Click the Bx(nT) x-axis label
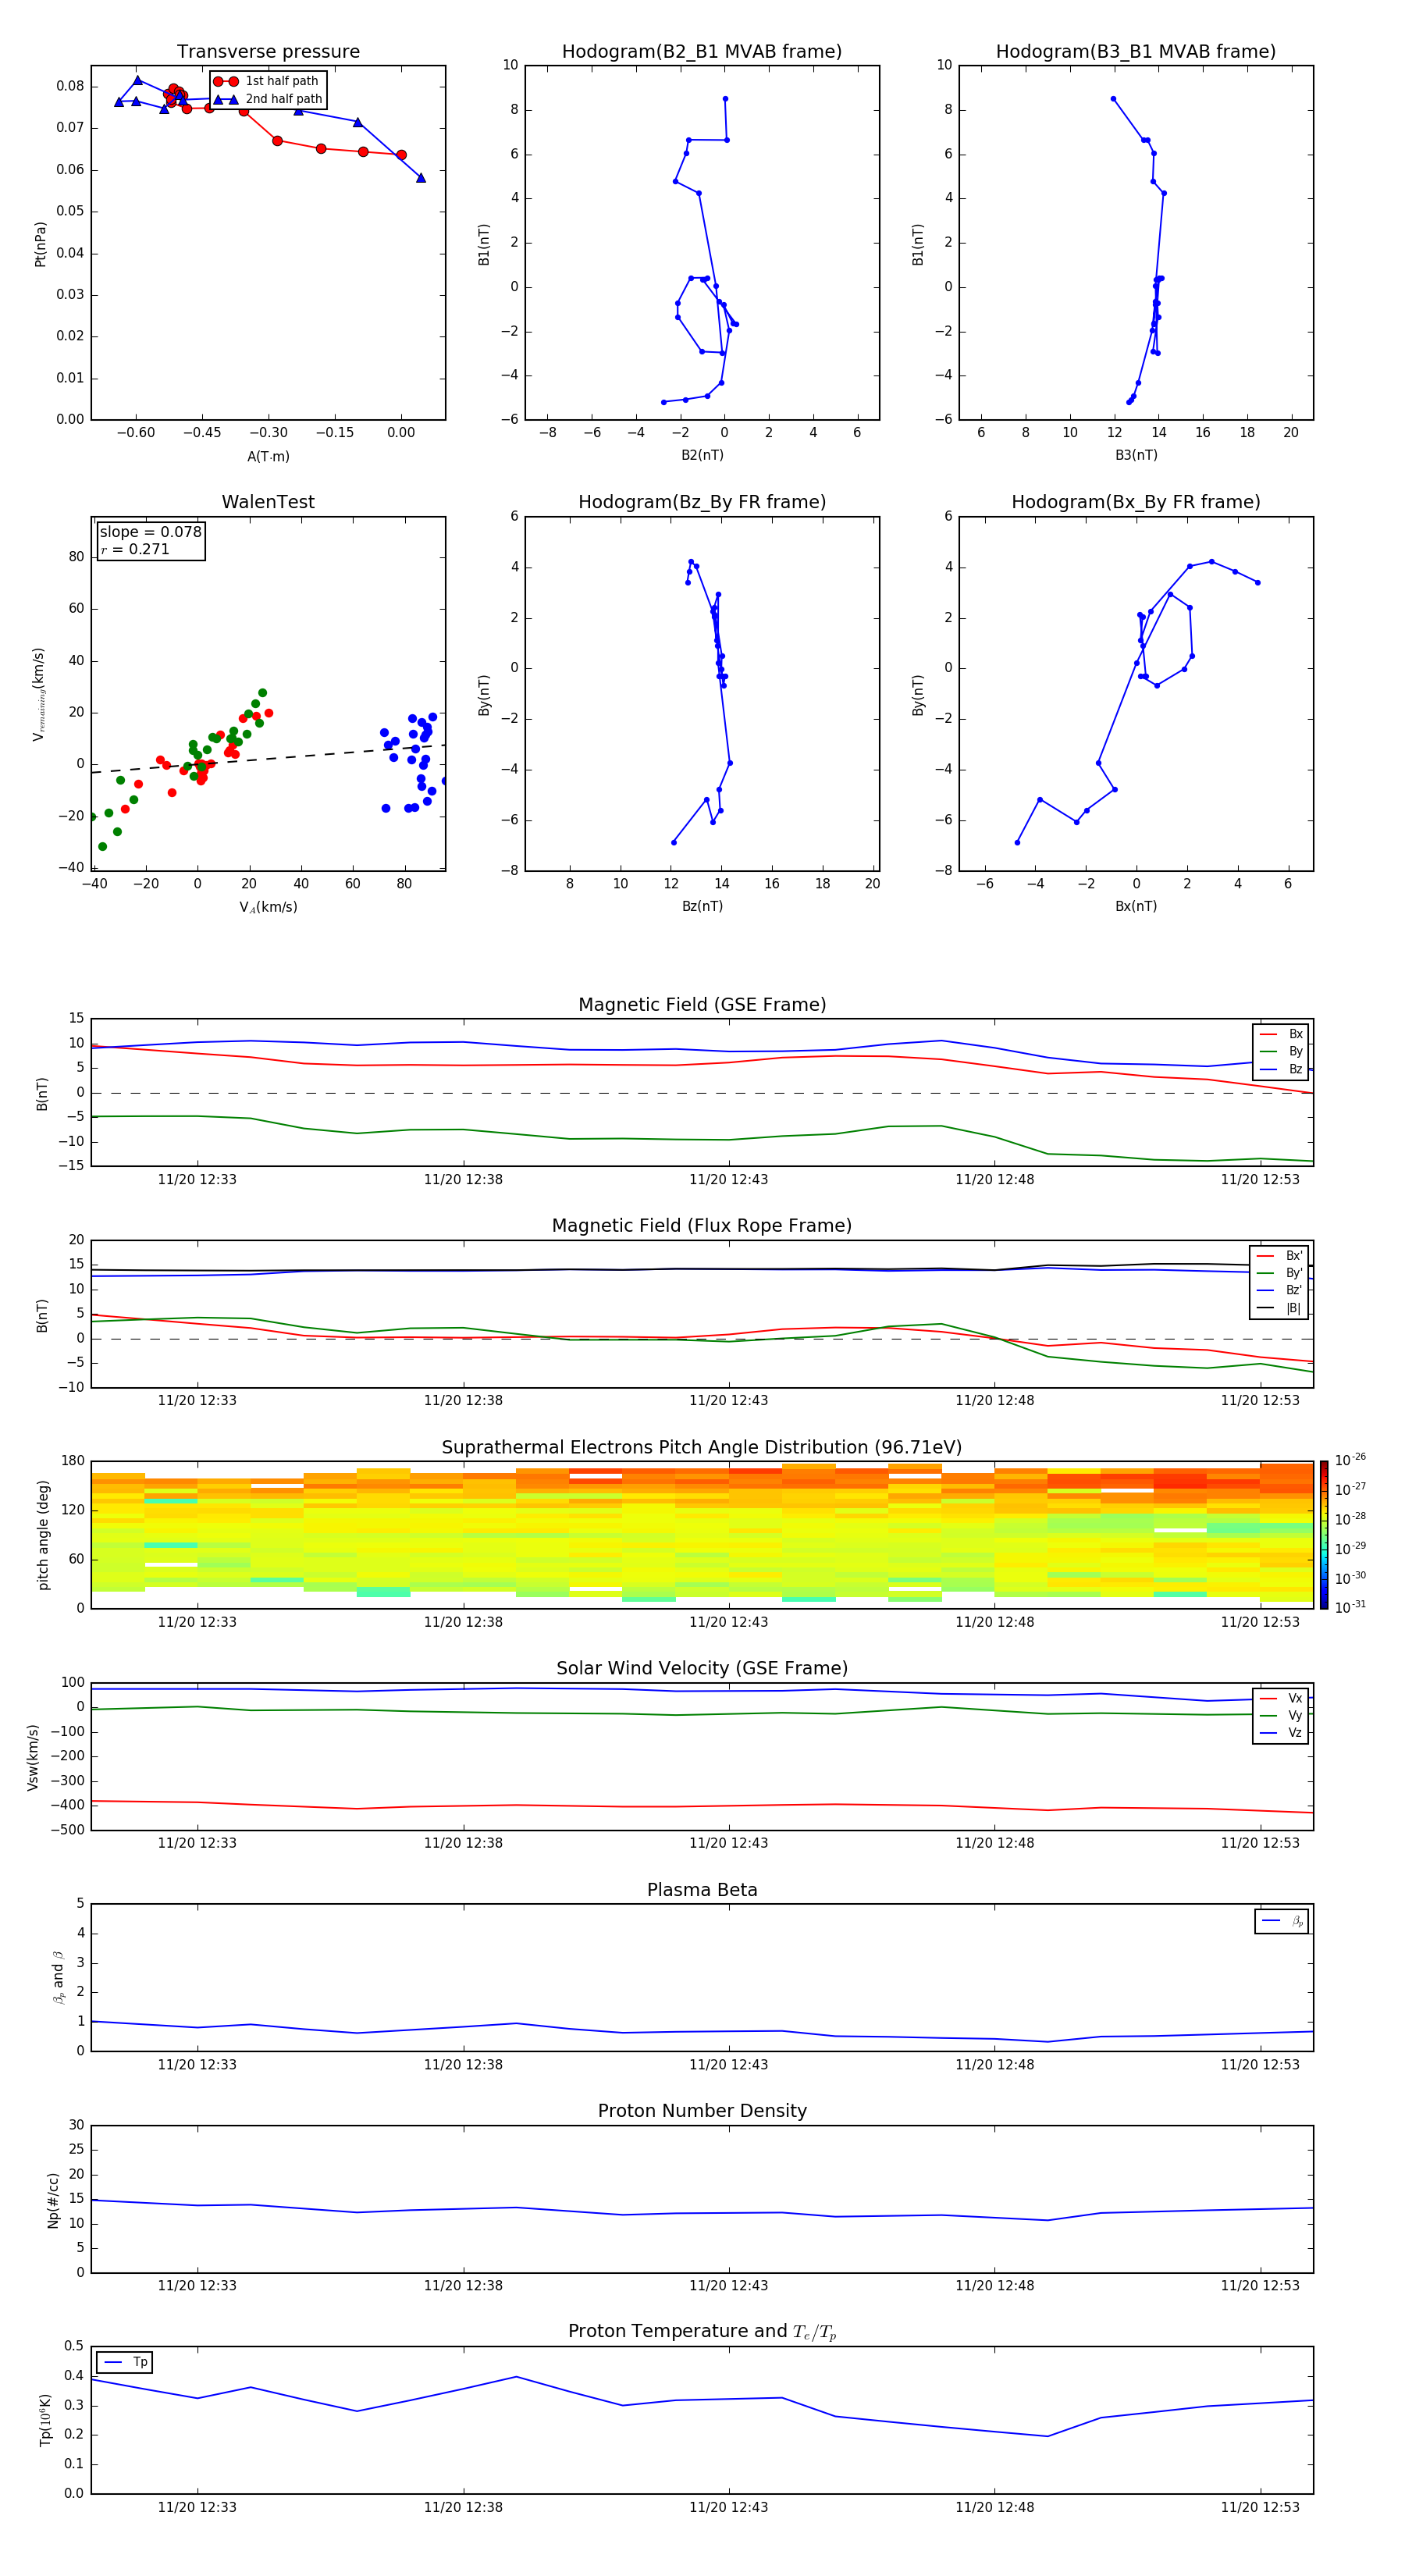 point(1136,906)
